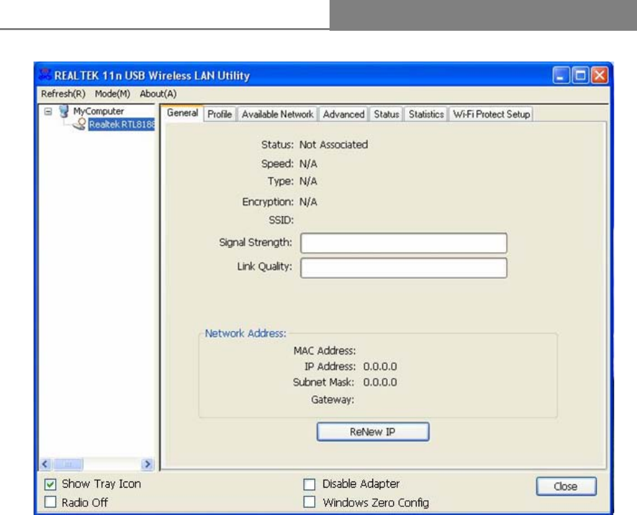This screenshot has height=515, width=637.
Task: Click left arrow of tree scrollbar
Action: (46, 464)
